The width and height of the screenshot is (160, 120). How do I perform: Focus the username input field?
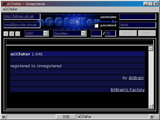pos(138,17)
